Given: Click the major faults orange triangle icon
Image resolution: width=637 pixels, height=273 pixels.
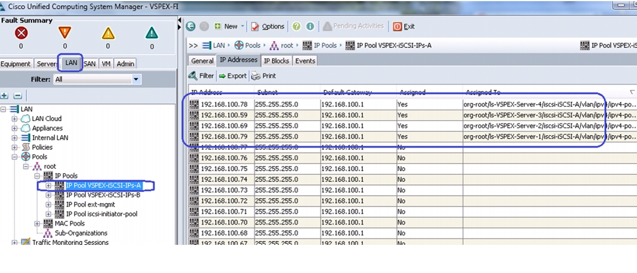Looking at the screenshot, I should pyautogui.click(x=65, y=33).
